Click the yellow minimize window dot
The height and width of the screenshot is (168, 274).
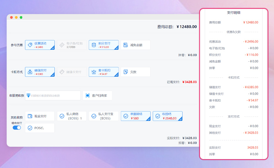coord(16,17)
